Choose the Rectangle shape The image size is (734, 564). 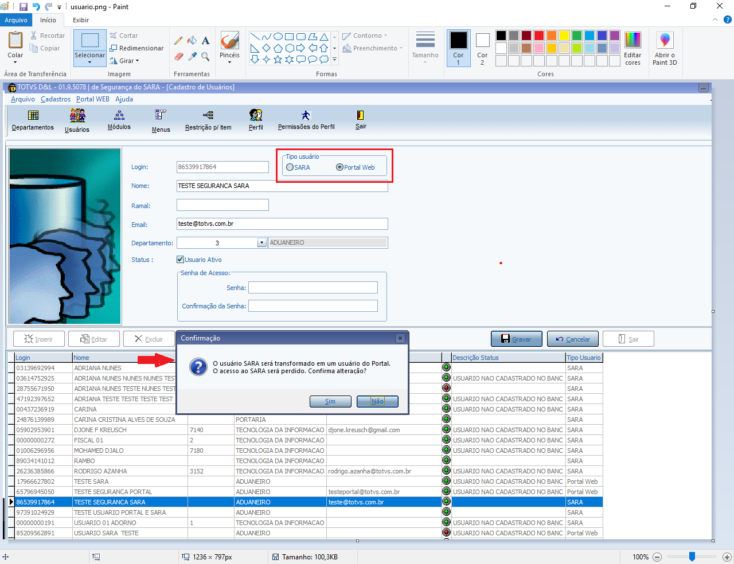point(290,37)
